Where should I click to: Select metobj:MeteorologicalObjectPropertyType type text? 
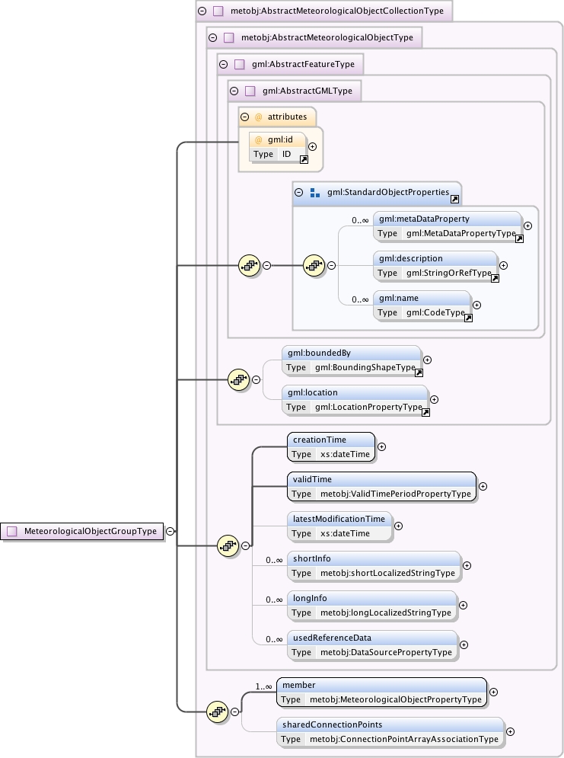tap(396, 699)
